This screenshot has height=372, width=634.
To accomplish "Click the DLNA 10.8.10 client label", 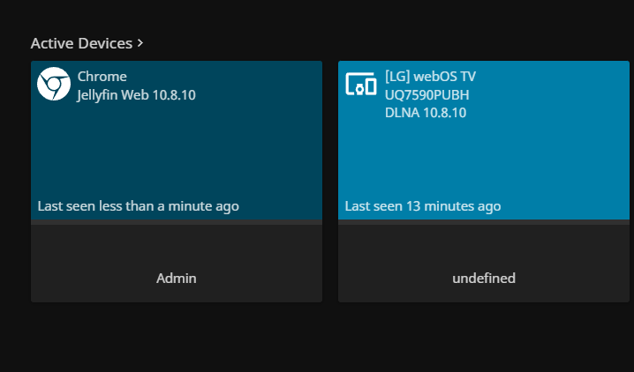I will [x=426, y=112].
